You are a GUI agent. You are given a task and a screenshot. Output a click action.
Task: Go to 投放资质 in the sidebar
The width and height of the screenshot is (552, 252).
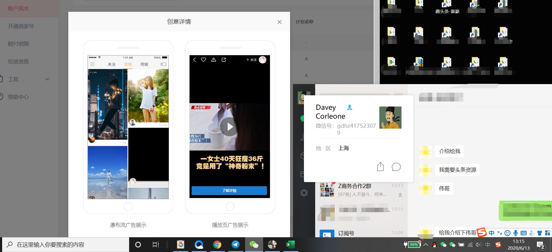18,61
